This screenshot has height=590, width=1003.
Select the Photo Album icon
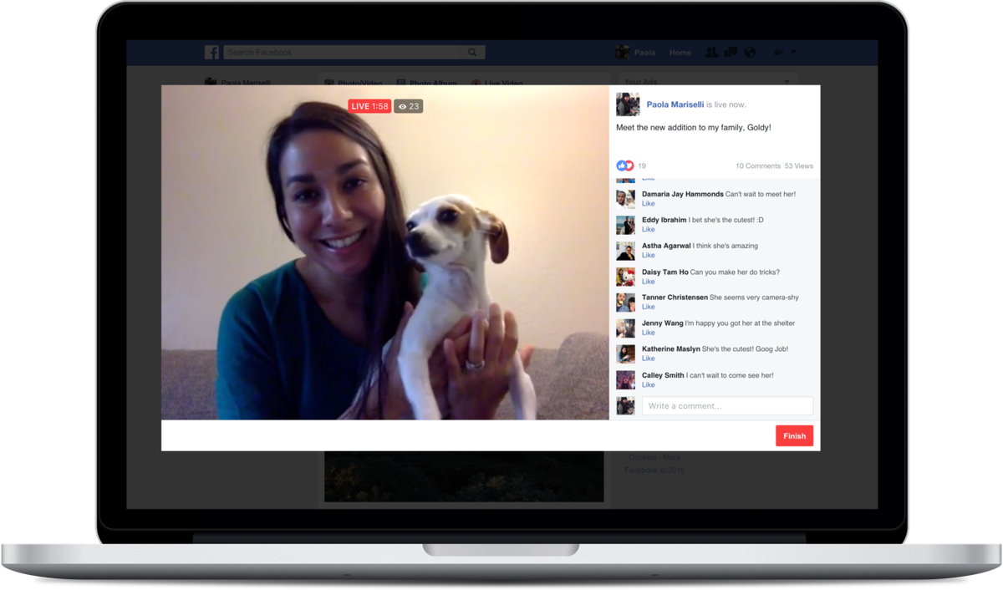(x=402, y=82)
